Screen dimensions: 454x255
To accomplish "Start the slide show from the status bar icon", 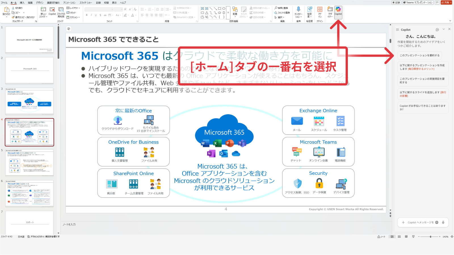I will [413, 237].
